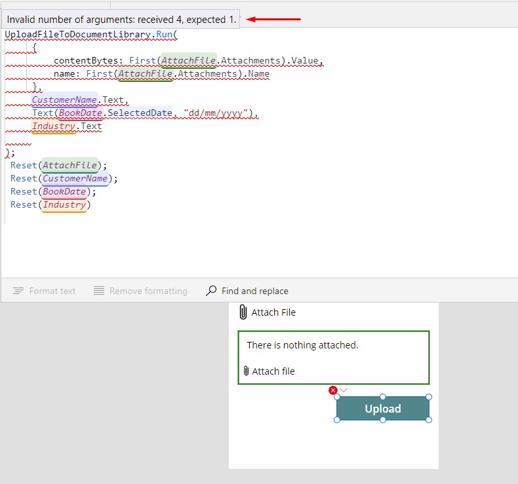
Task: Click the bottom-center handle of Upload button
Action: pyautogui.click(x=383, y=420)
